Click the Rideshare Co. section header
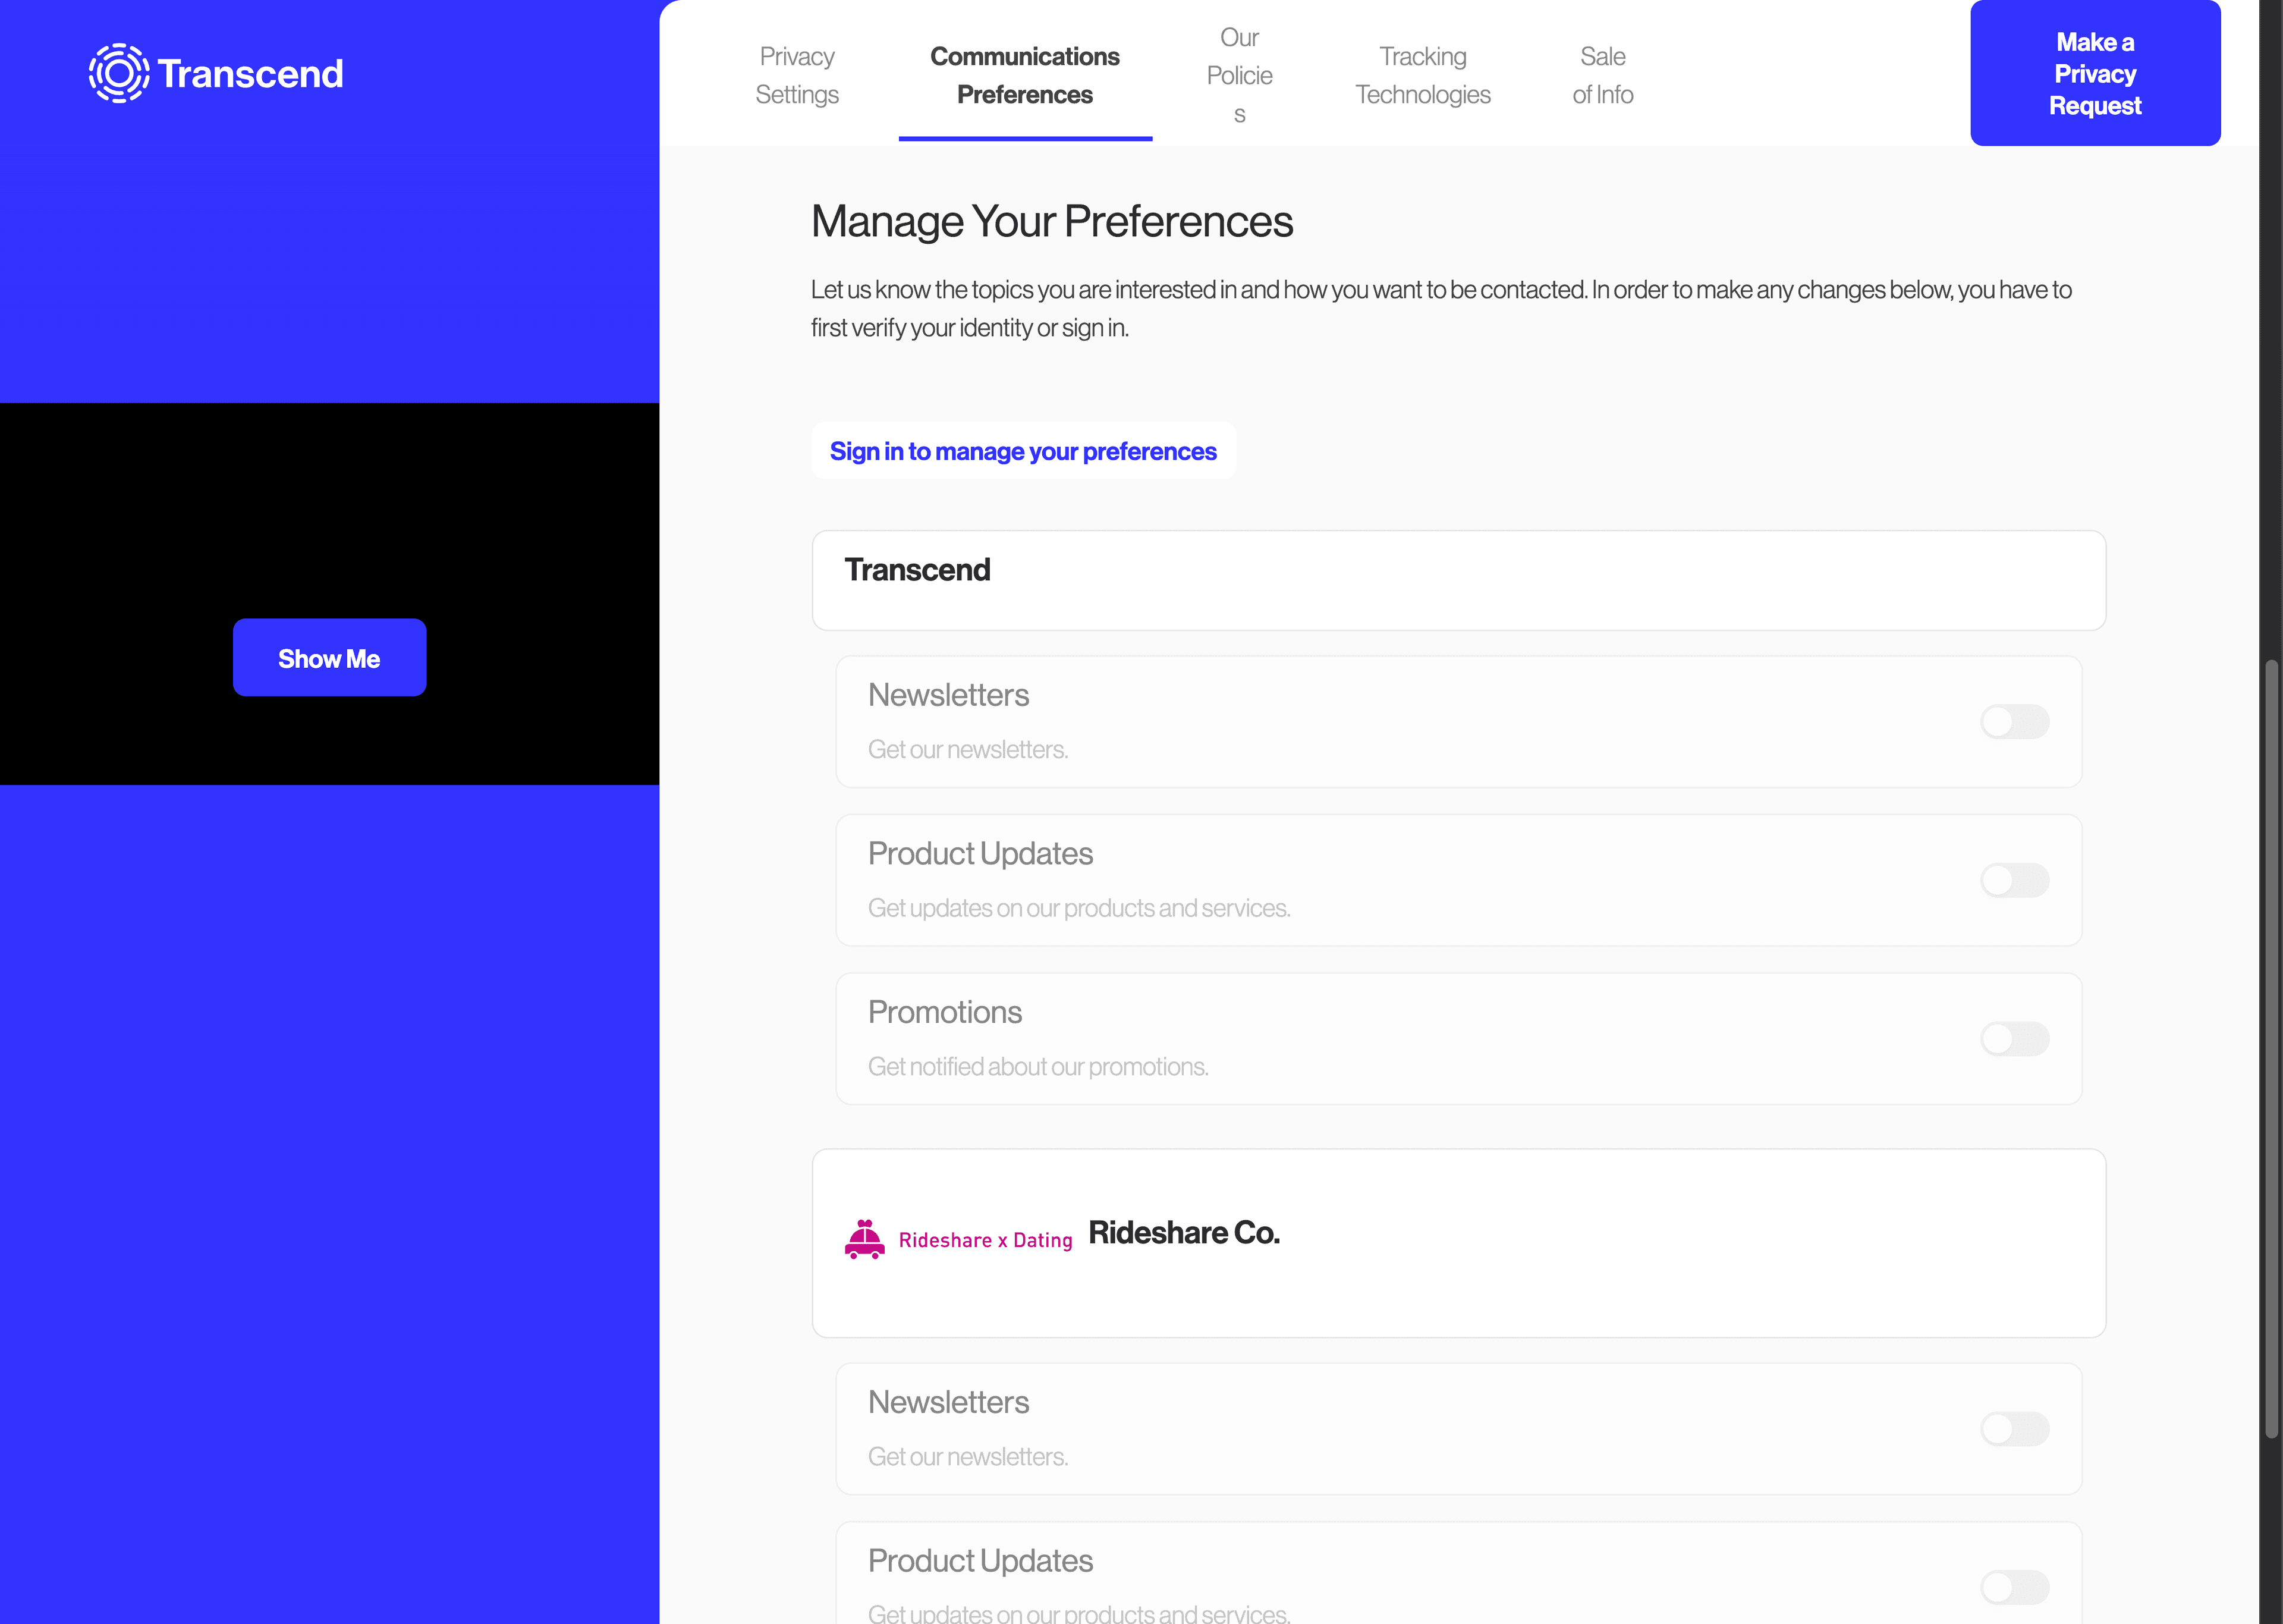The image size is (2283, 1624). 1184,1233
